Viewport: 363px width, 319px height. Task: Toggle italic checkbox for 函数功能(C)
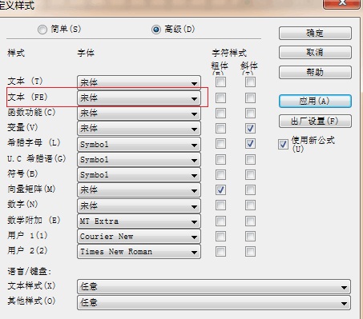tap(250, 113)
